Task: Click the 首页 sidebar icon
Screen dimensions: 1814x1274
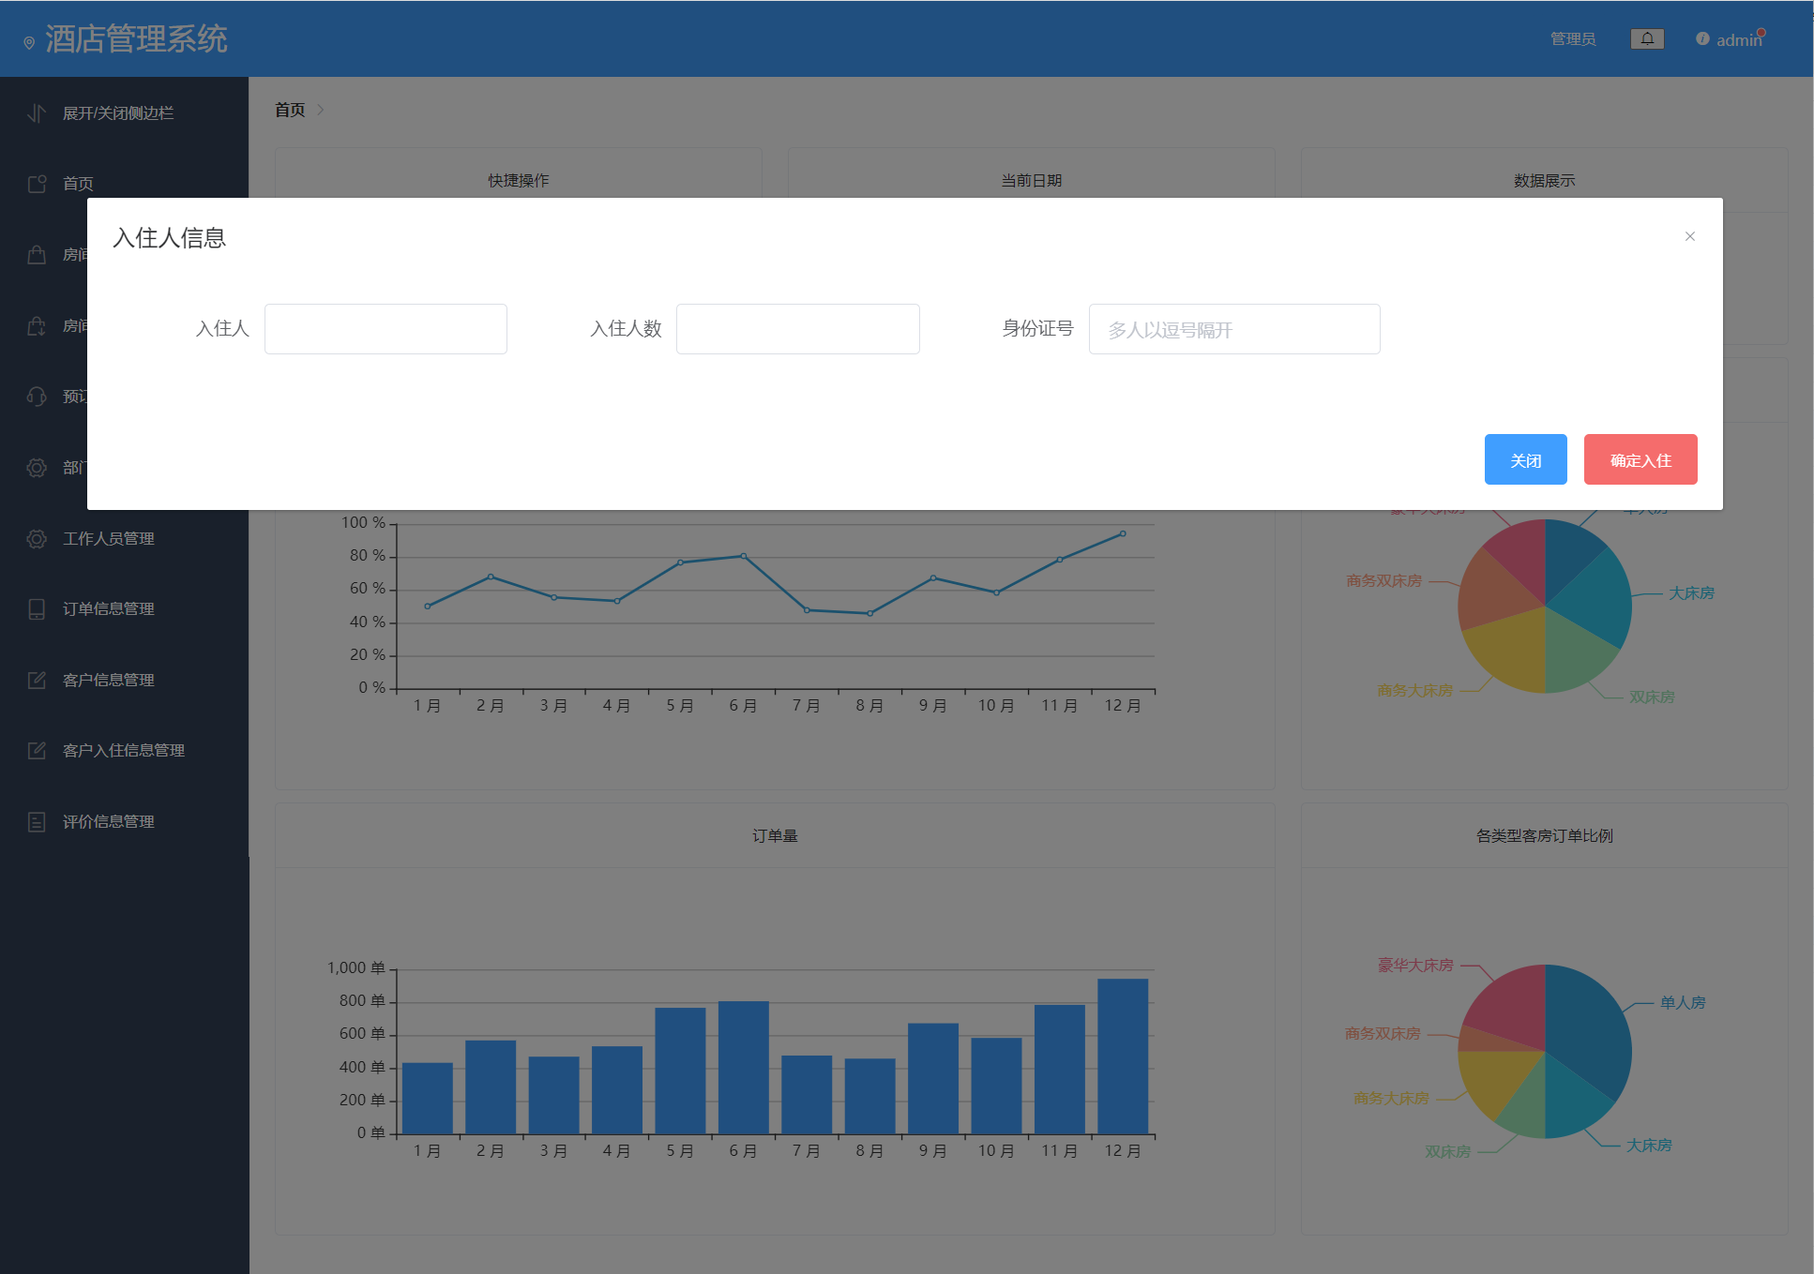Action: [x=37, y=184]
